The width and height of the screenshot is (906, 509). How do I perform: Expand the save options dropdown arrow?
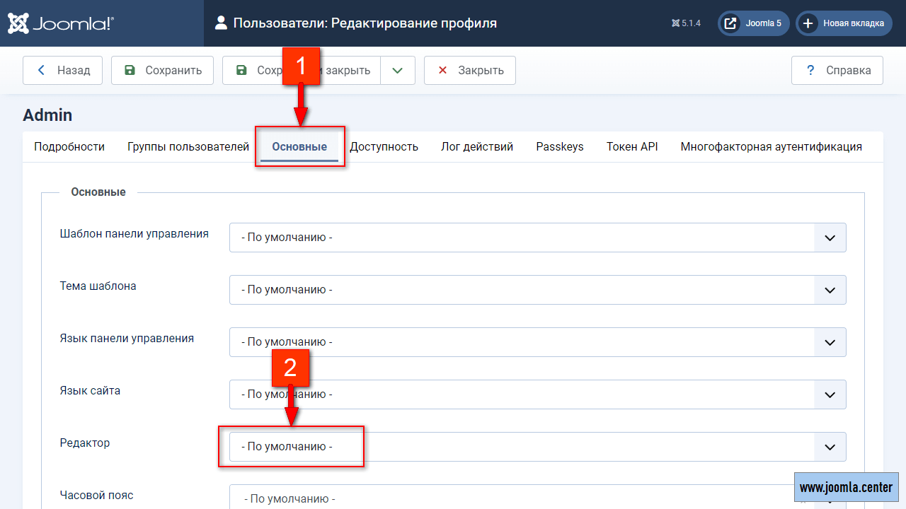(x=398, y=70)
